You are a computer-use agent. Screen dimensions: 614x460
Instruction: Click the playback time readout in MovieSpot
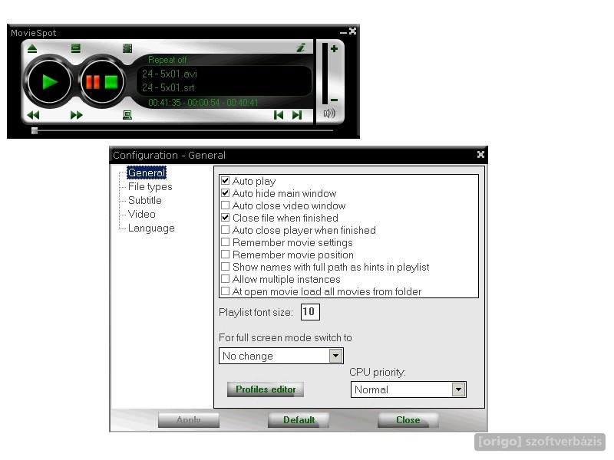[203, 103]
